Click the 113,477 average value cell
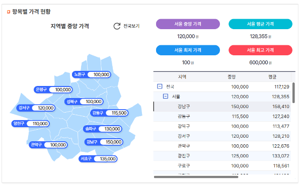Viewport: 302px width, 185px height. pos(281,126)
